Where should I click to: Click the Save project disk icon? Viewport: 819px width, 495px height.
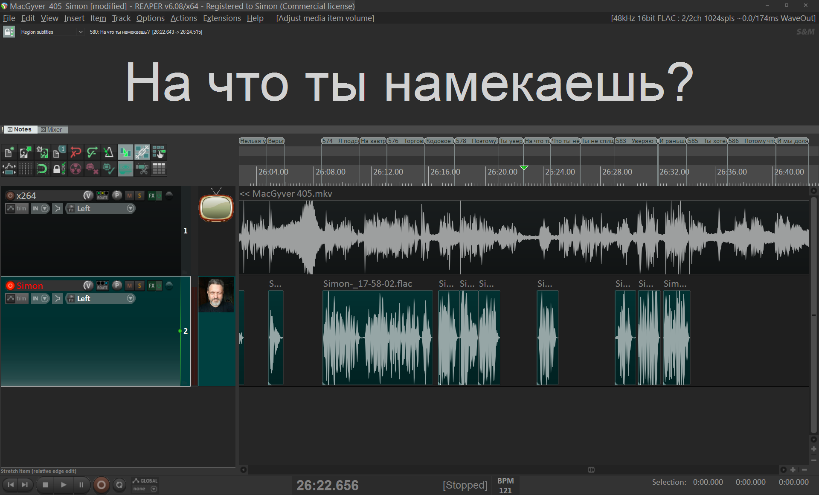(x=42, y=152)
